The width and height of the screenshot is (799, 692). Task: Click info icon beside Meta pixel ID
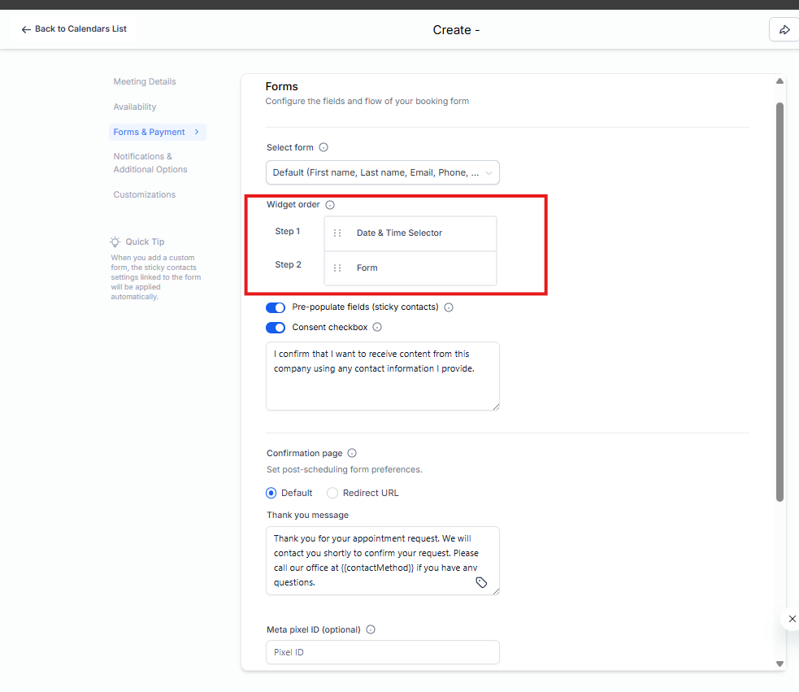pyautogui.click(x=371, y=629)
